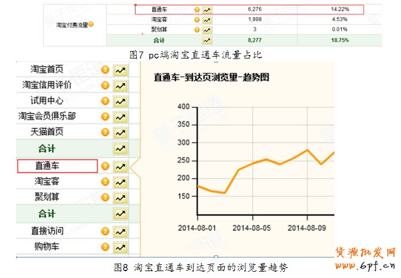Click the question mark next to 试用中心

click(x=105, y=101)
